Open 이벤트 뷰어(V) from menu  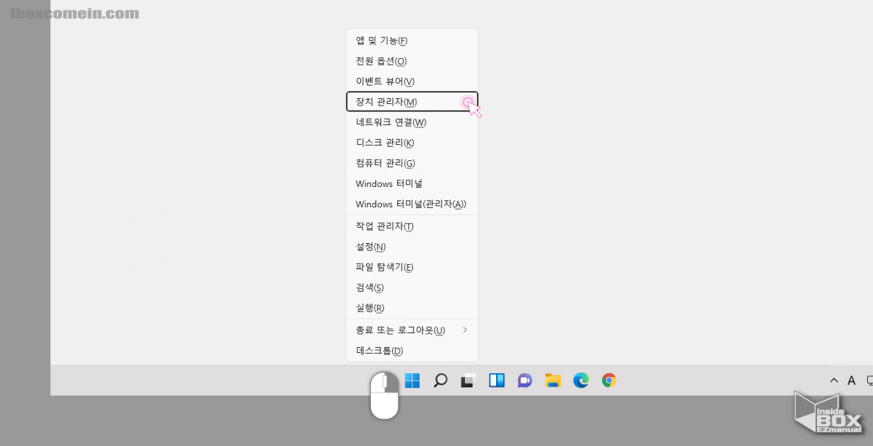pyautogui.click(x=412, y=81)
